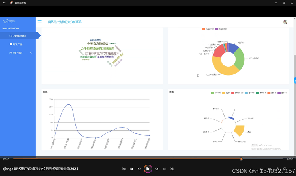Toggle the orange 12条评价 legend item
Image resolution: width=296 pixels, height=176 pixels.
coord(208,29)
